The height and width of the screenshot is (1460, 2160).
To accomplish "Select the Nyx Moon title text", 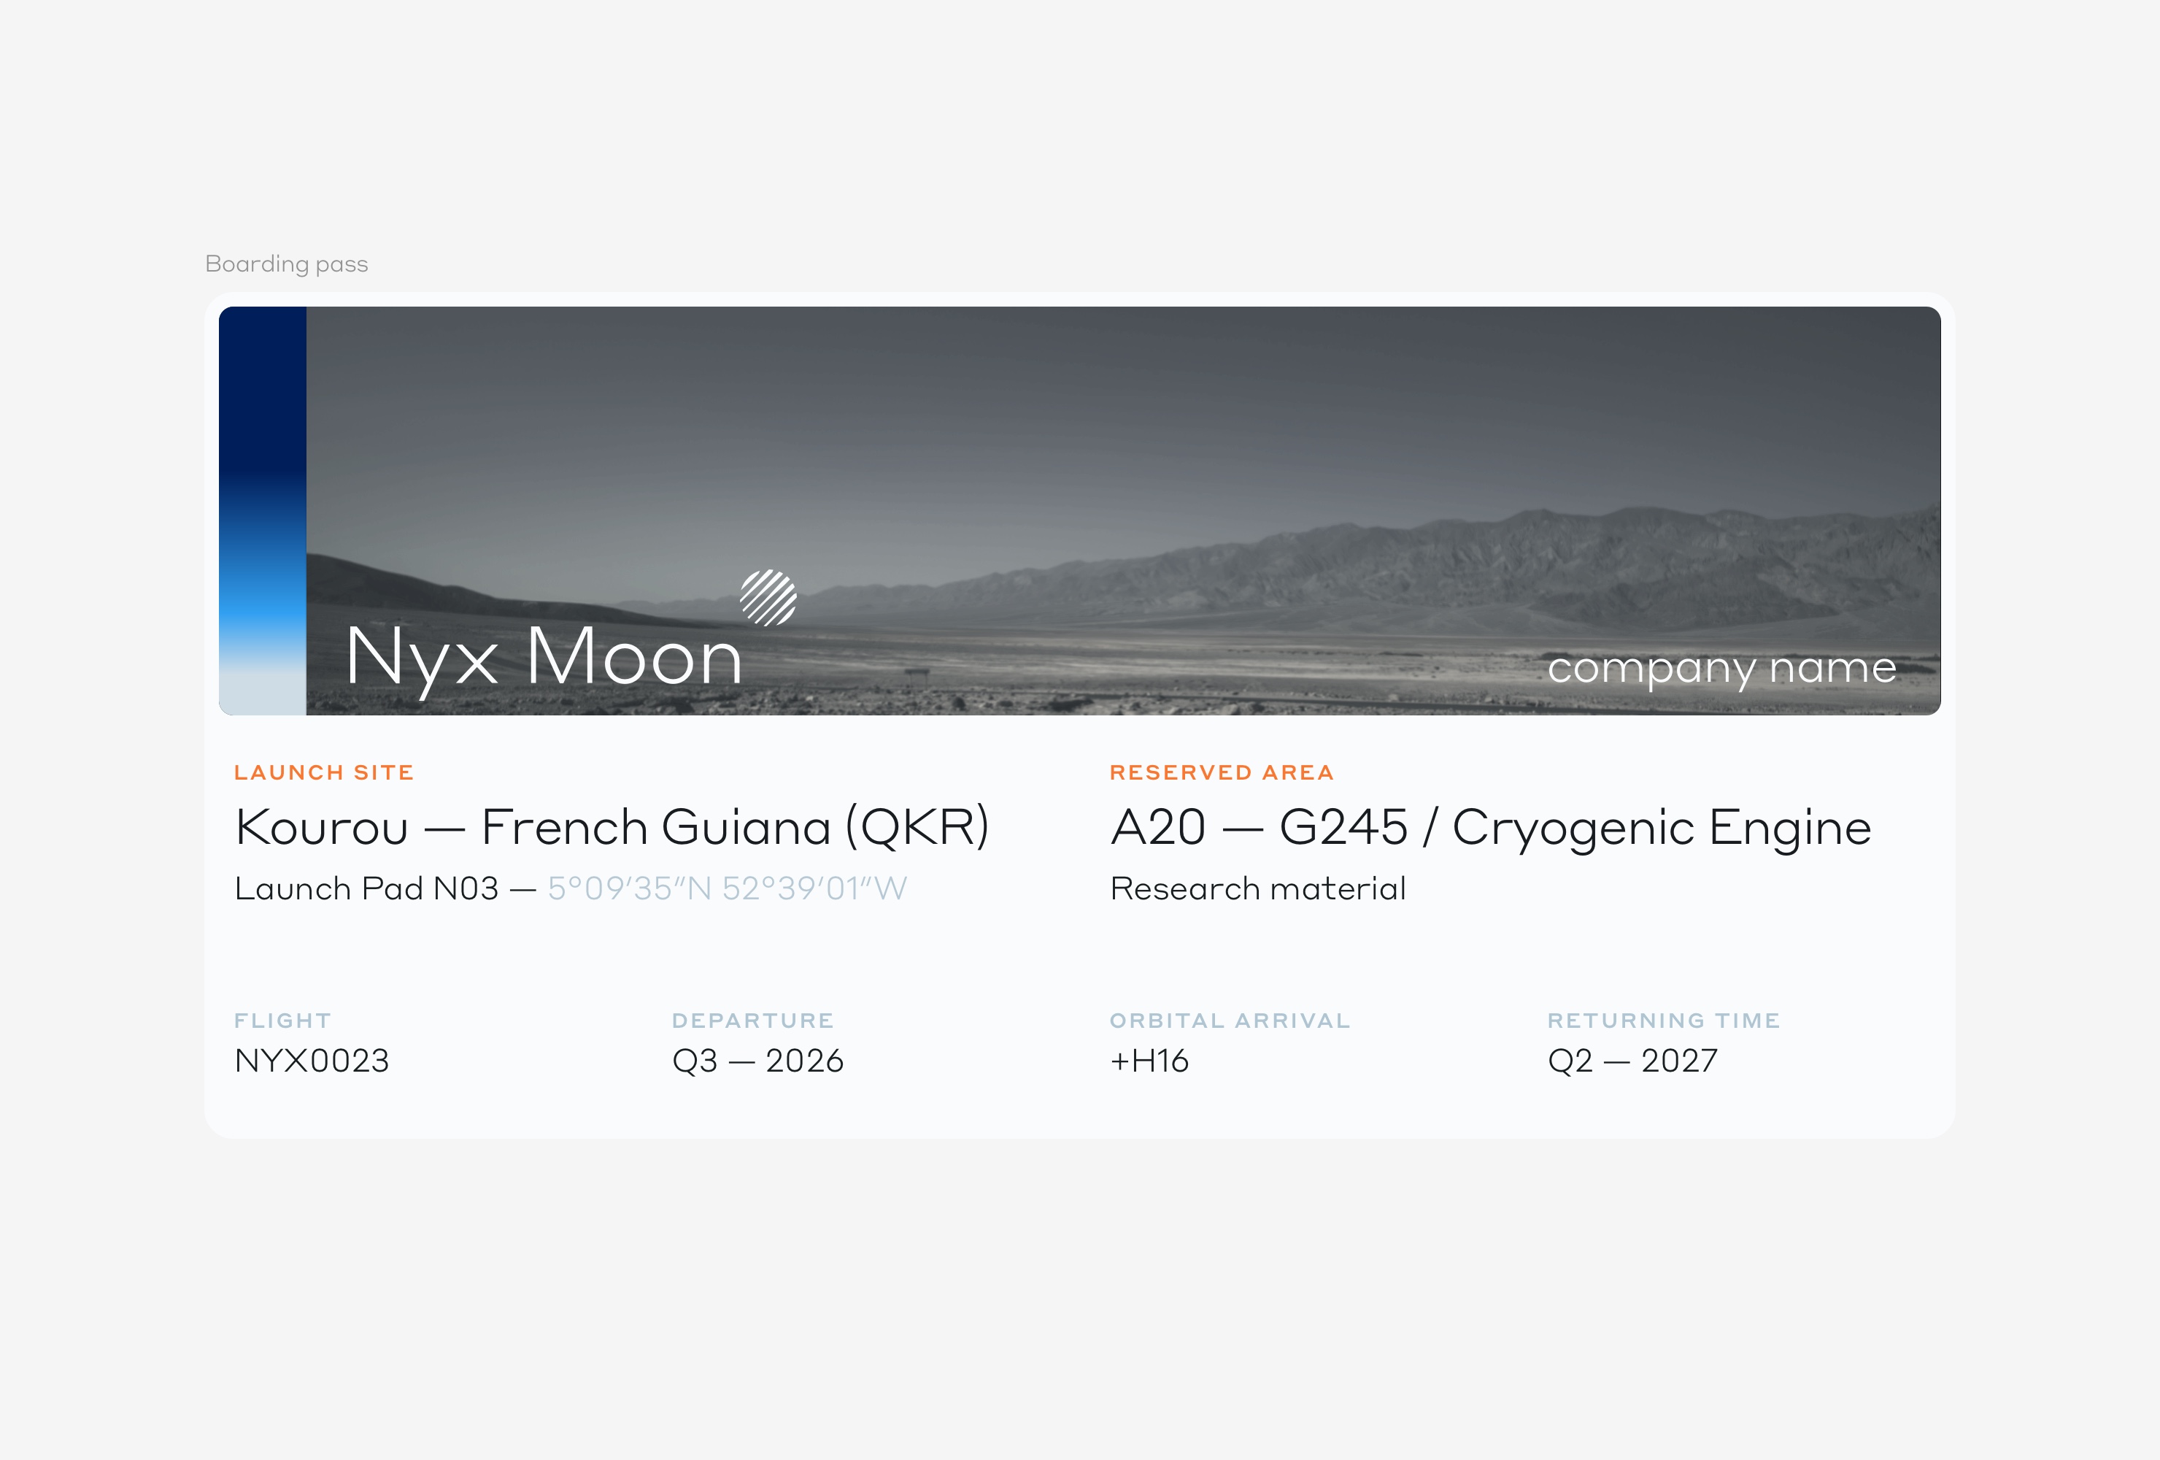I will pos(544,659).
